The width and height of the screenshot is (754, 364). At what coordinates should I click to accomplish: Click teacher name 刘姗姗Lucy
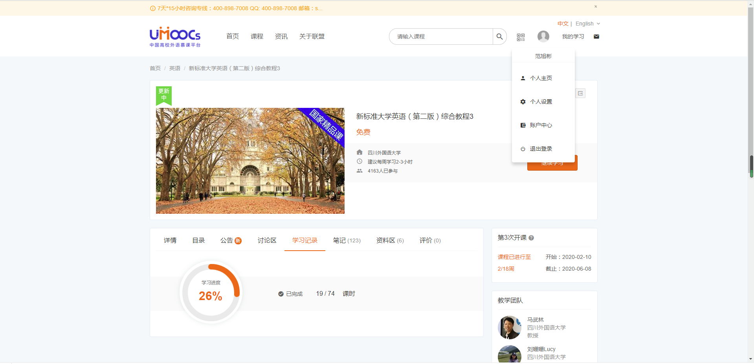541,349
